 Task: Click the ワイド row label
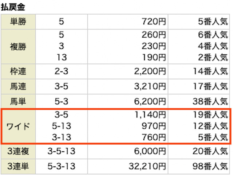pos(18,126)
